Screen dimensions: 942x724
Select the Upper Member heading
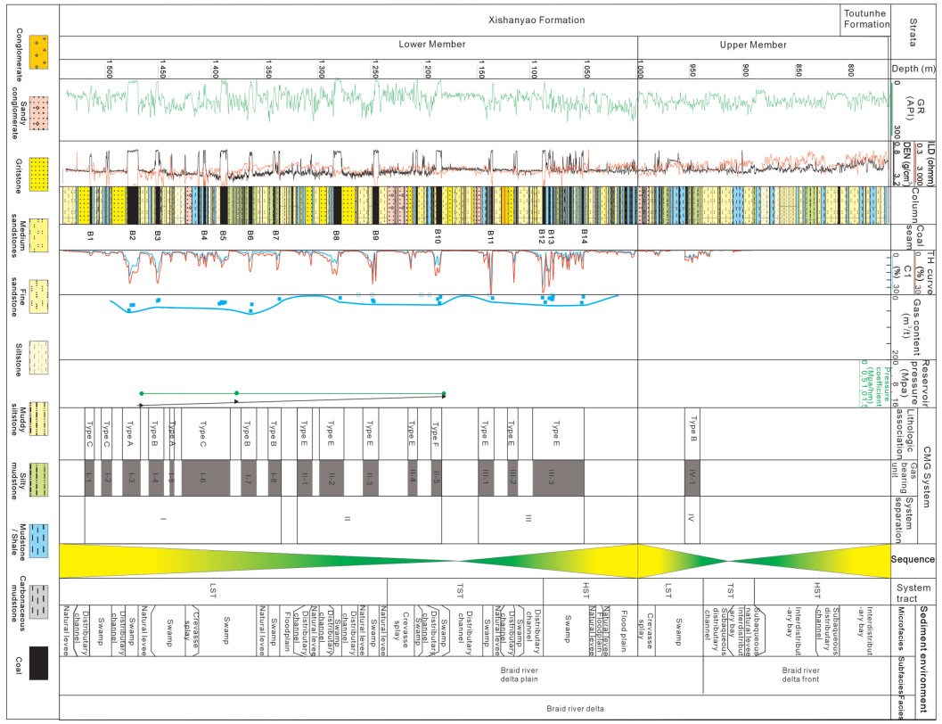(x=752, y=45)
